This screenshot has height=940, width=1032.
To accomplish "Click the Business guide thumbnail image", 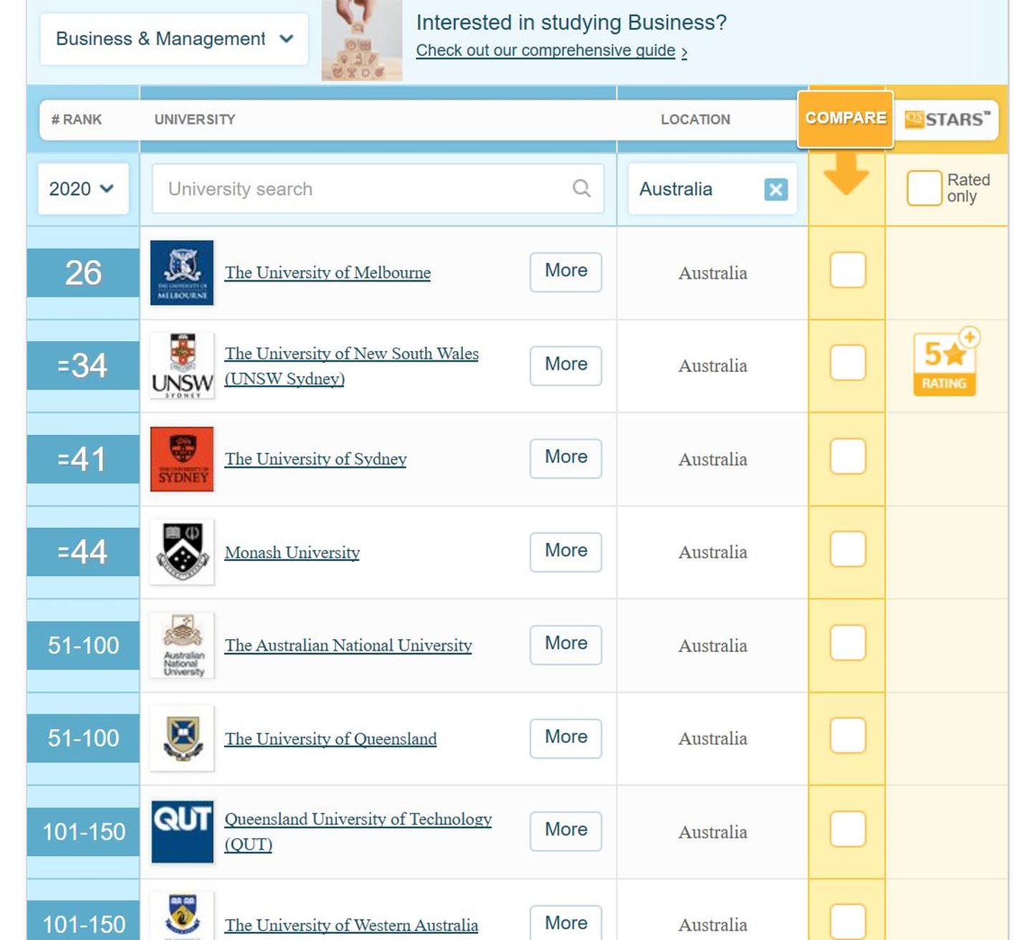I will tap(361, 40).
